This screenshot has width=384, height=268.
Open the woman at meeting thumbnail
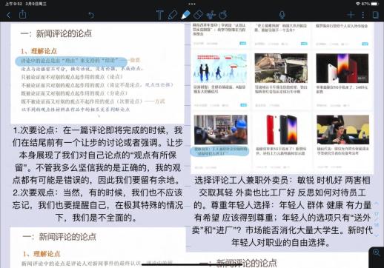click(343, 130)
